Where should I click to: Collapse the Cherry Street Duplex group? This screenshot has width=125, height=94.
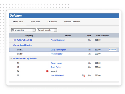tap(11, 45)
